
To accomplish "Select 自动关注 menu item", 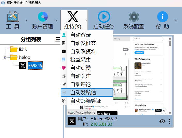I will click(87, 76).
